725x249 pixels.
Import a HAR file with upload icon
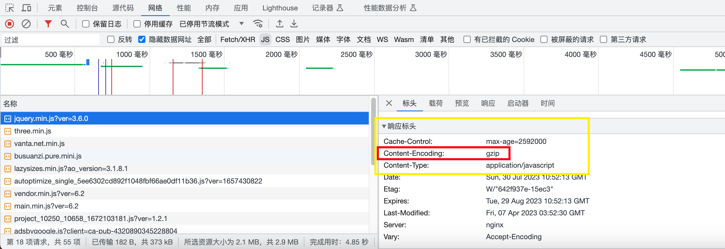pos(279,24)
